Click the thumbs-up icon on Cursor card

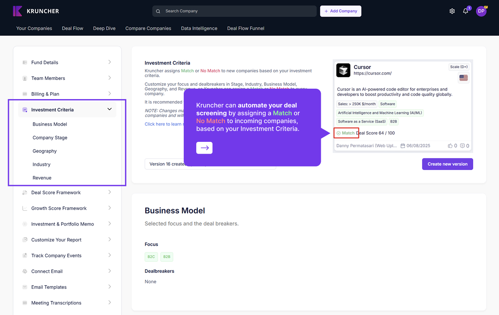pyautogui.click(x=450, y=146)
